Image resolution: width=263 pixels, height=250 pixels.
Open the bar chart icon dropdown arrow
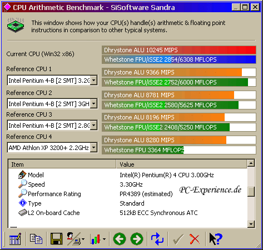tap(104, 239)
